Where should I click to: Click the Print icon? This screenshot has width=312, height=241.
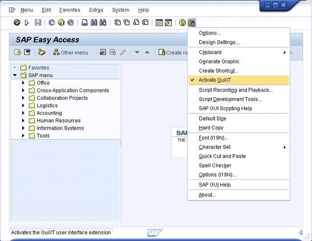pos(85,22)
